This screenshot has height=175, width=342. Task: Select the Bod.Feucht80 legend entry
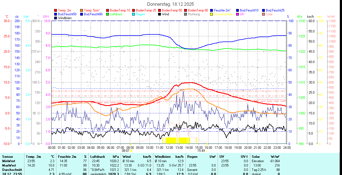(93, 14)
